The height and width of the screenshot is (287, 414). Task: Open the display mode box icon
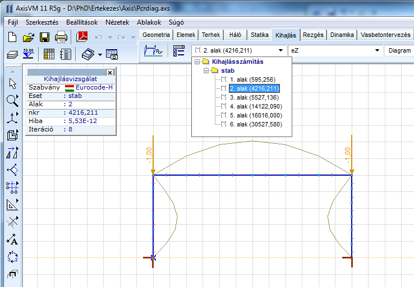(12, 135)
